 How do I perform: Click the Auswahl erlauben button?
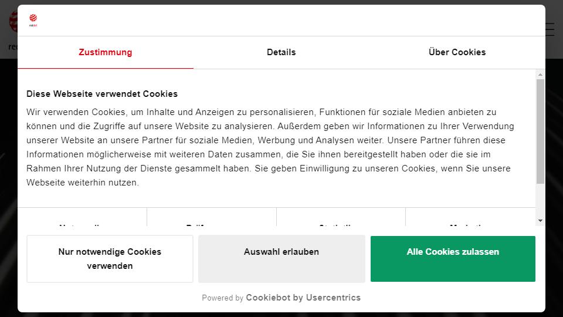pos(281,259)
